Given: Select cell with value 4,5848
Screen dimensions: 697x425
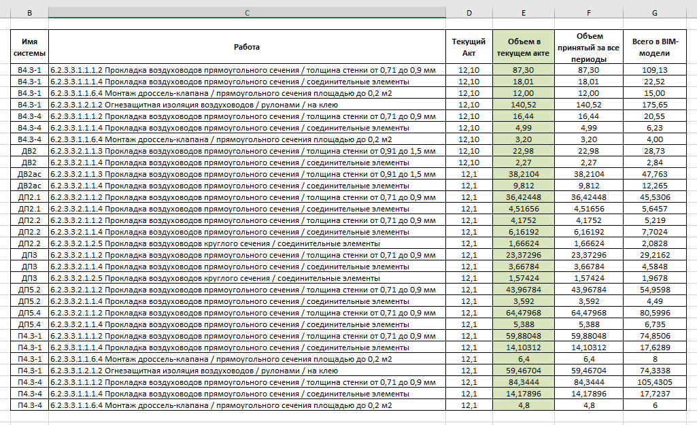Looking at the screenshot, I should point(655,267).
